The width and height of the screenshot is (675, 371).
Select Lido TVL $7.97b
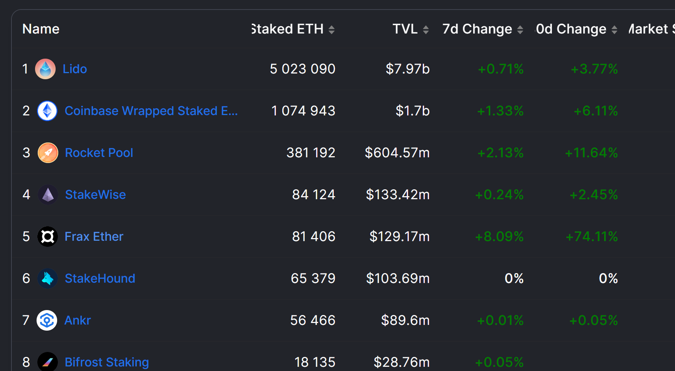408,69
